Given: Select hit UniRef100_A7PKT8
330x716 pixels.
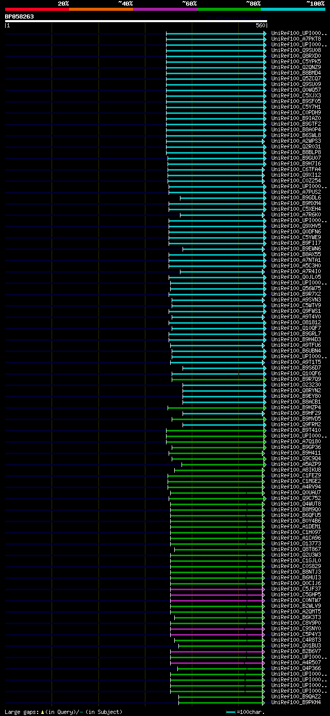Looking at the screenshot, I should 296,39.
